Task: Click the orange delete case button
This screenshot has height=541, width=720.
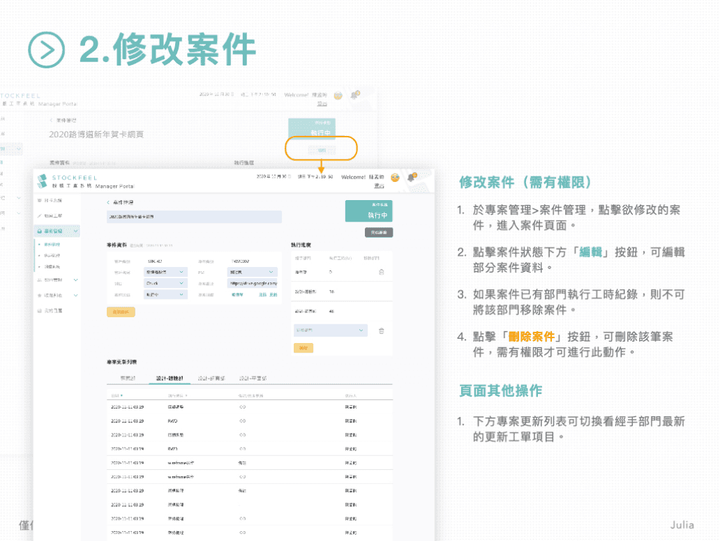Action: coord(121,312)
